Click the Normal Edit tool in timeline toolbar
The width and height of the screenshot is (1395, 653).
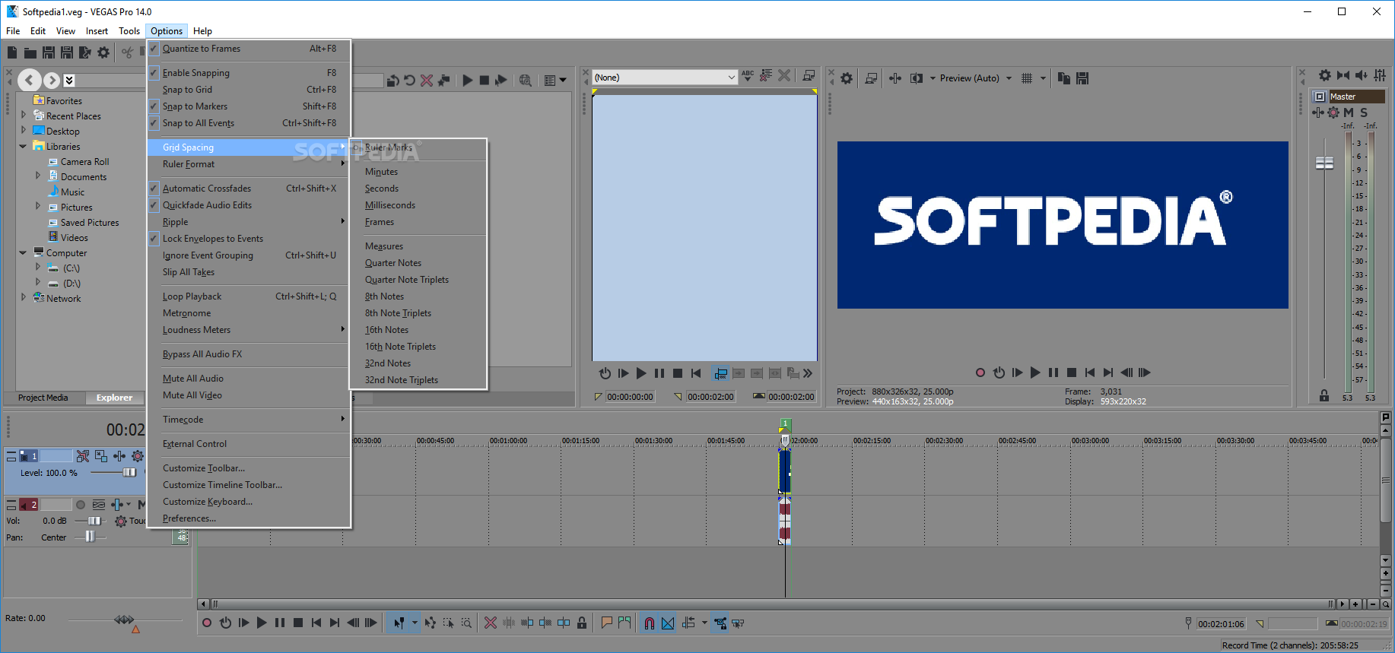399,623
